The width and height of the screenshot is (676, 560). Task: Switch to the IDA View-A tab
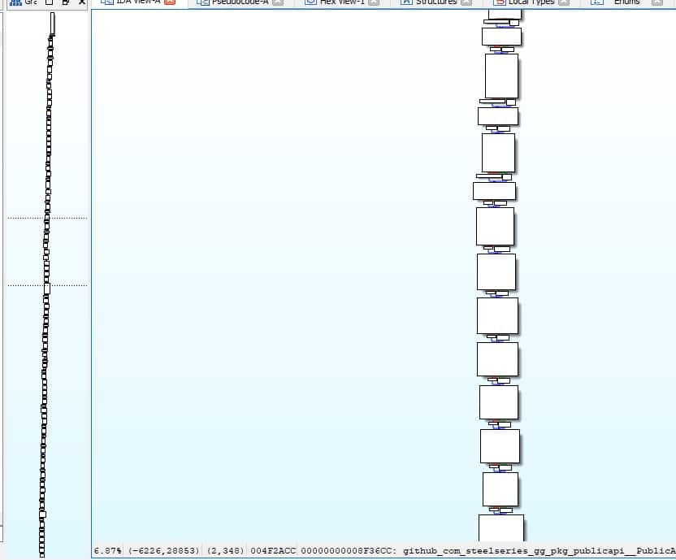pyautogui.click(x=138, y=2)
